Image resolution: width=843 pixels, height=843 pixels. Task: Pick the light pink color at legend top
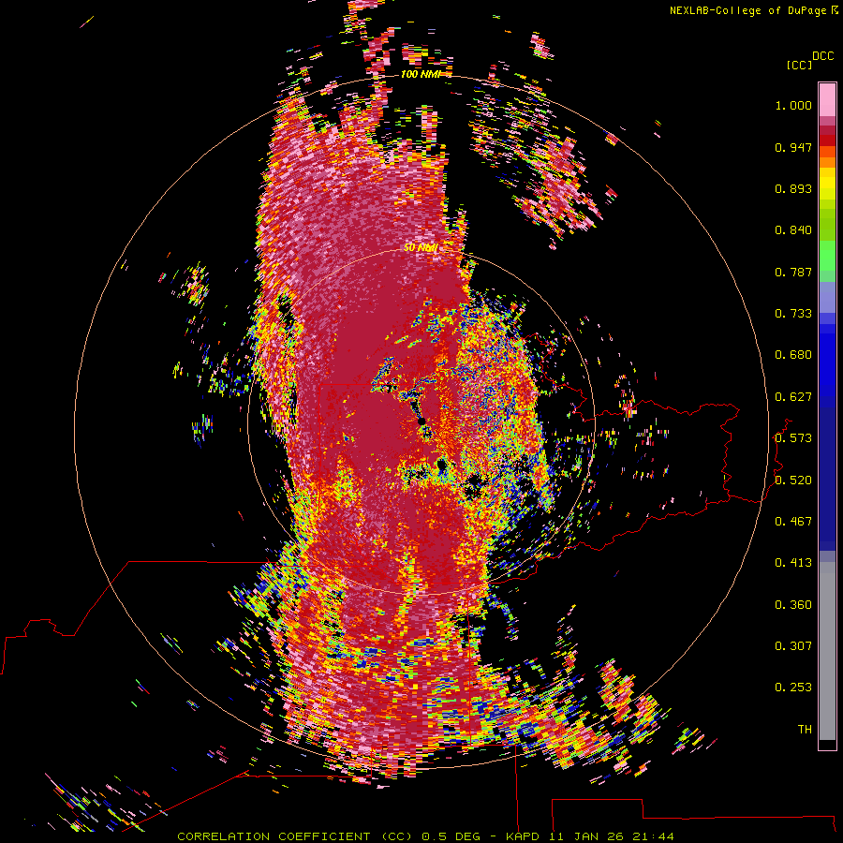827,99
